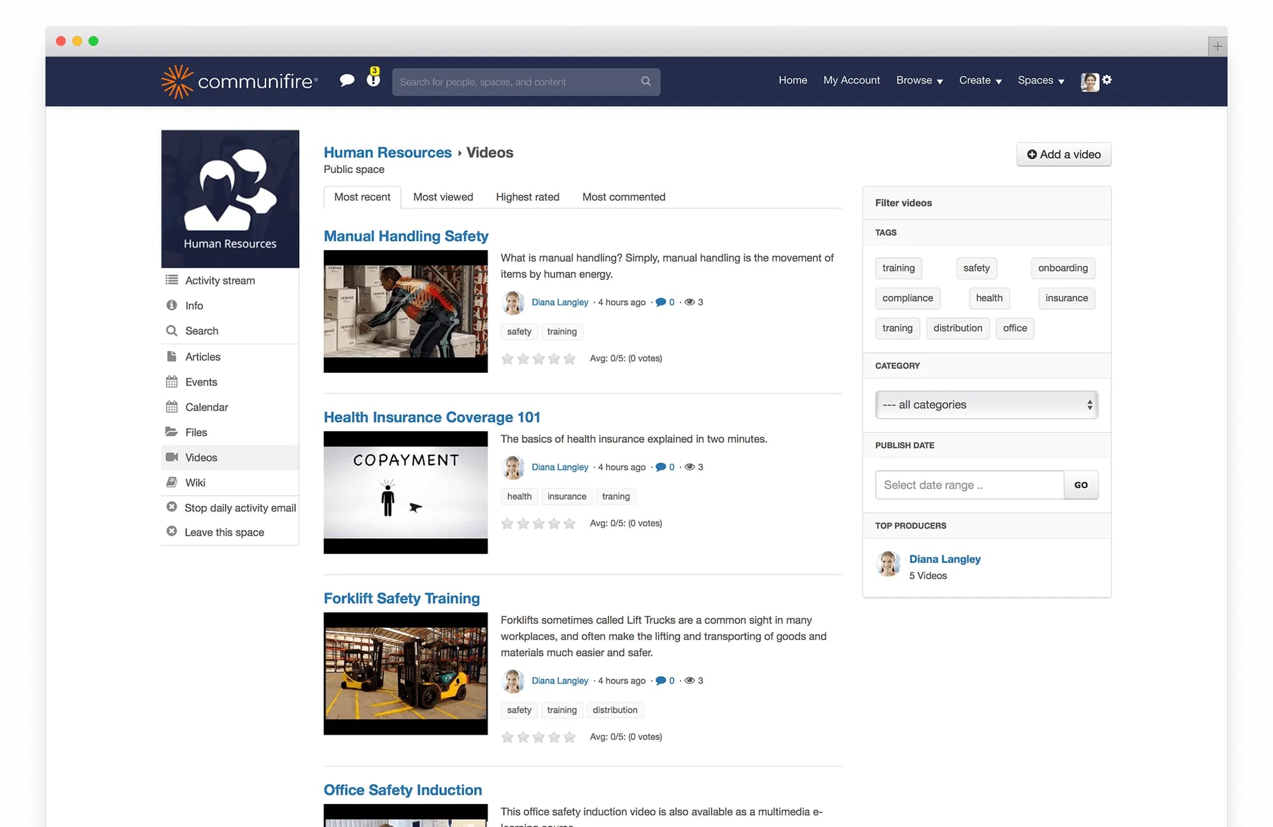Viewport: 1273px width, 827px height.
Task: Click the Videos camera icon
Action: (x=172, y=457)
